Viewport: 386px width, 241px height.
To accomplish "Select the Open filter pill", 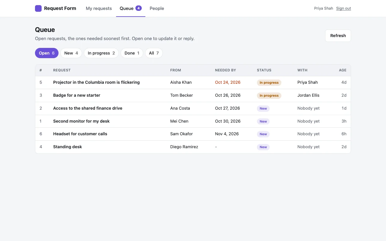I will [x=47, y=53].
